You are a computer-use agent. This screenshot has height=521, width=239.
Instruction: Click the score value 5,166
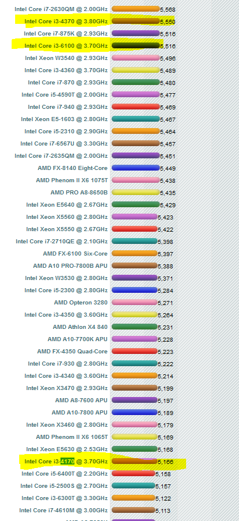click(x=165, y=462)
